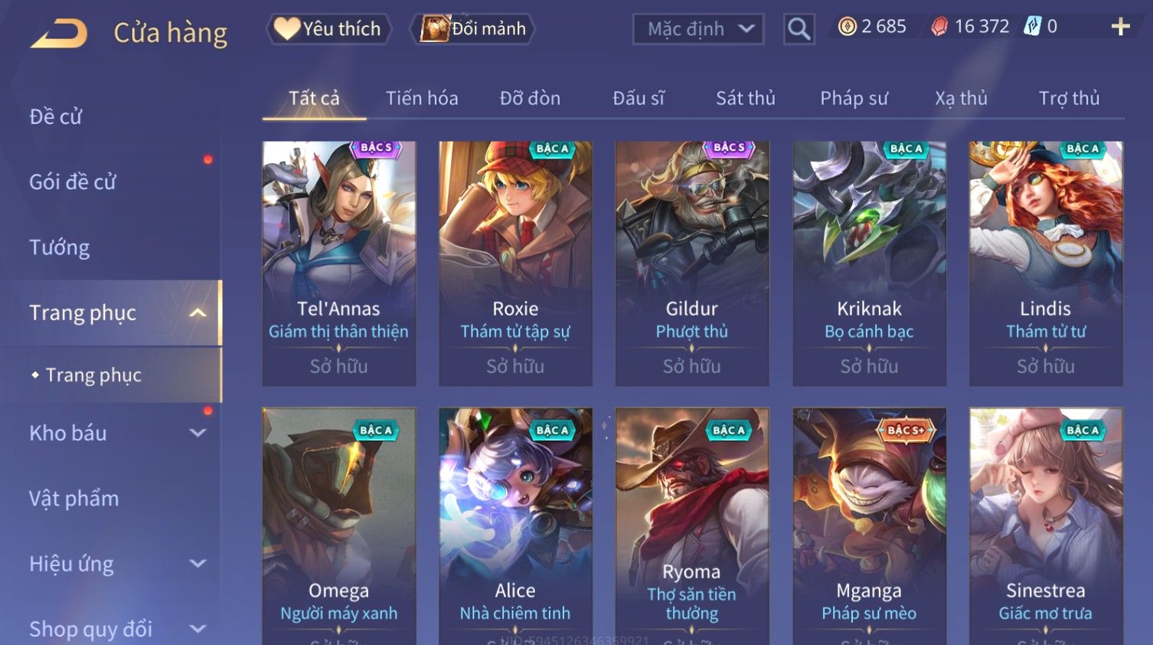Select the Lindis Thám tử tư card
The width and height of the screenshot is (1153, 645).
pyautogui.click(x=1046, y=263)
